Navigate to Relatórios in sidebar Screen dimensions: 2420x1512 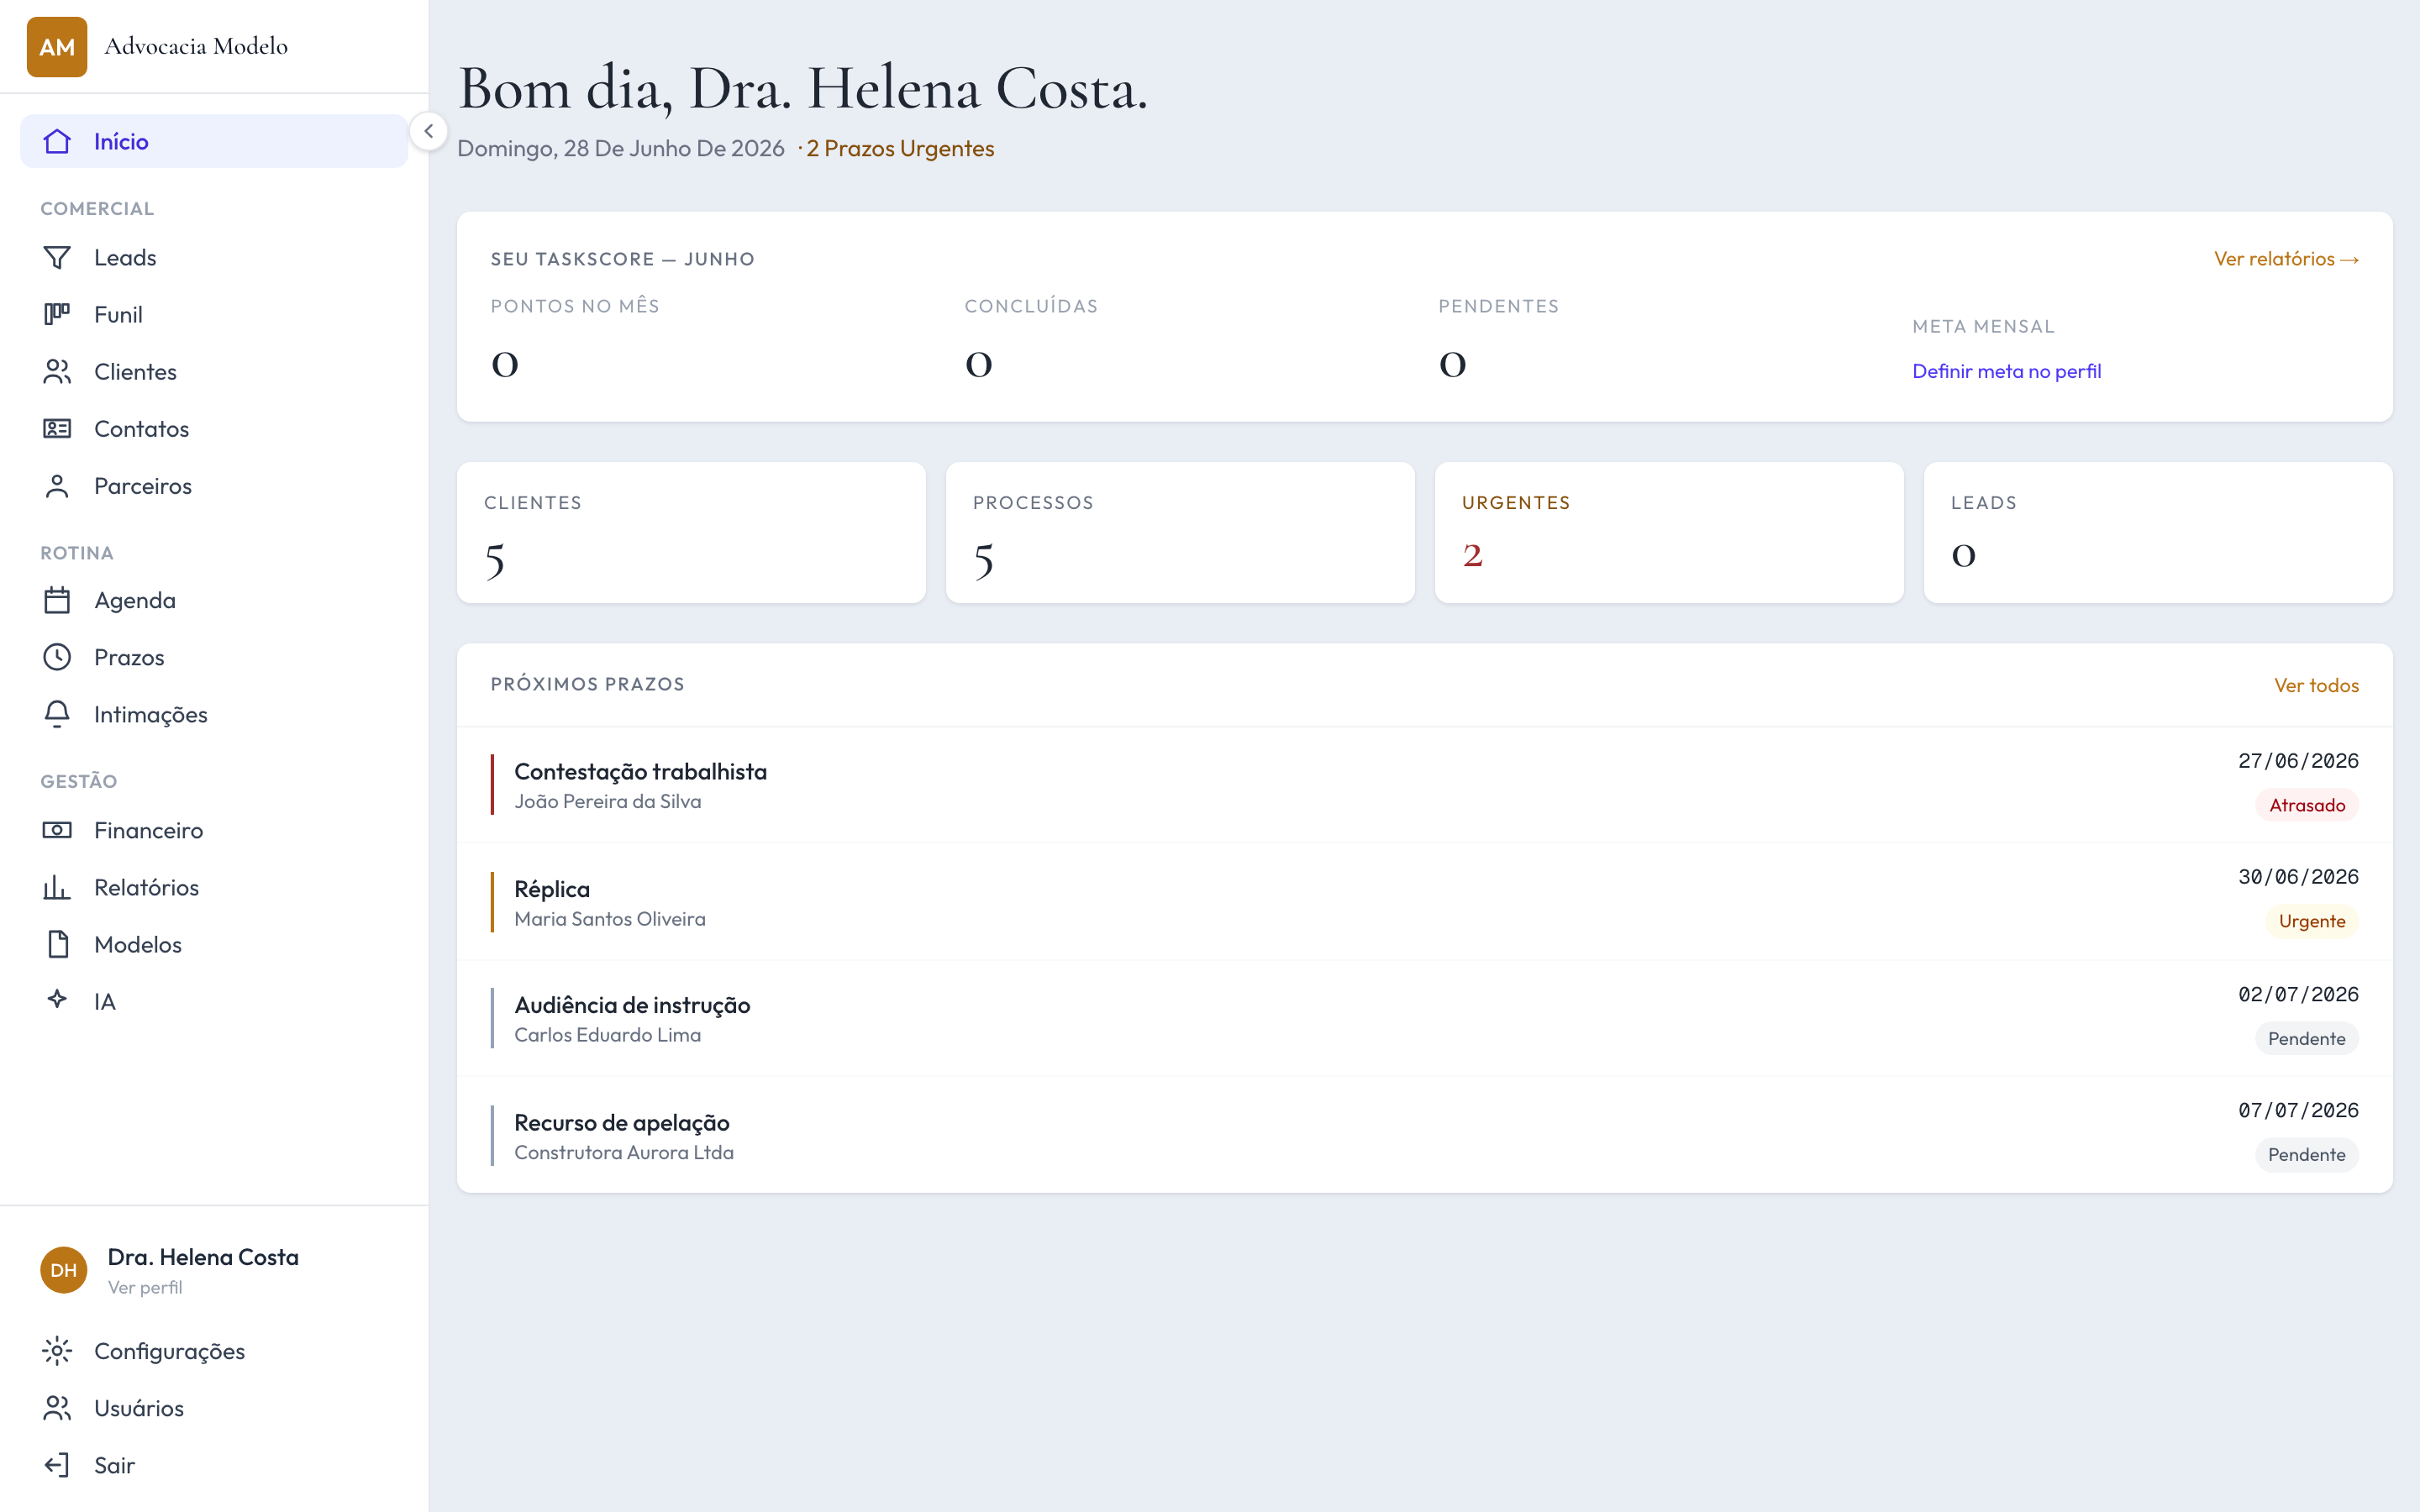pos(214,887)
